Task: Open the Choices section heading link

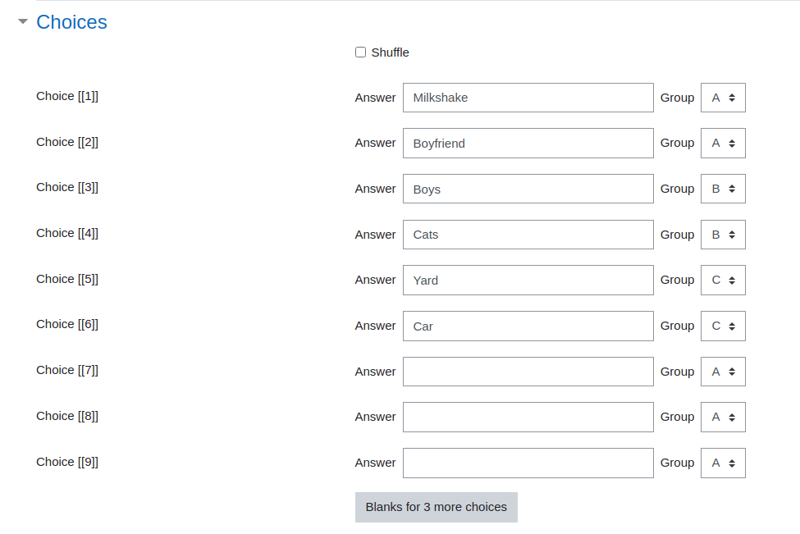Action: [71, 22]
